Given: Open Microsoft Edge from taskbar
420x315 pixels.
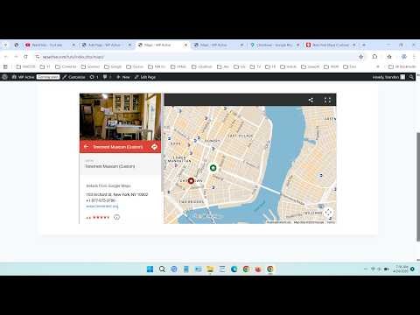Looking at the screenshot, I should coord(234,269).
